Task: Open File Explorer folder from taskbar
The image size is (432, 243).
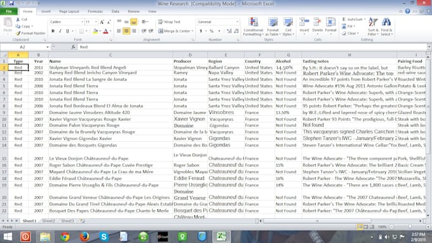Action: pyautogui.click(x=45, y=237)
